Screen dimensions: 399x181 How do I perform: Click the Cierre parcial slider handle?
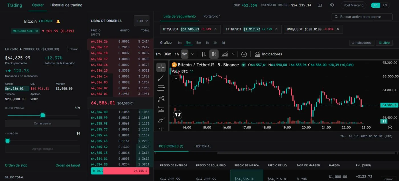coord(42,115)
